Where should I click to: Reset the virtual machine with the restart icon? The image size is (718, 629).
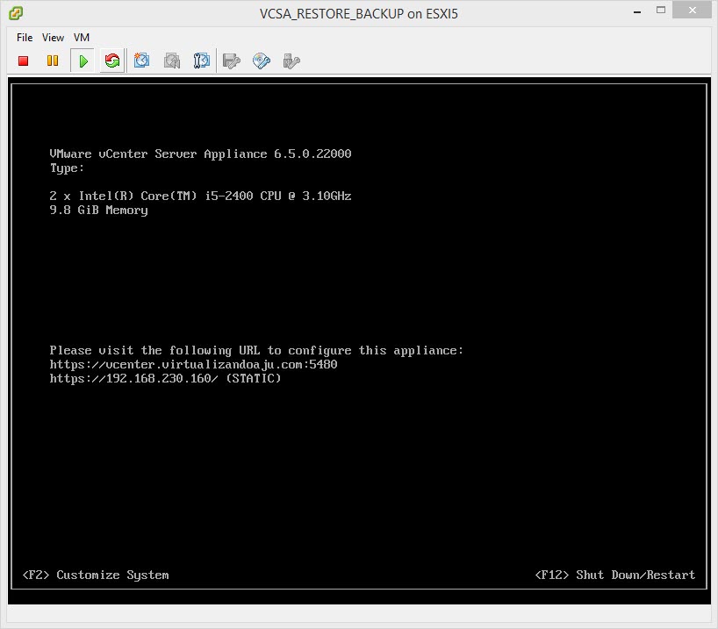(x=111, y=61)
